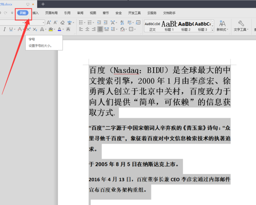Open the 引用 tab
The image size is (256, 205).
click(67, 13)
